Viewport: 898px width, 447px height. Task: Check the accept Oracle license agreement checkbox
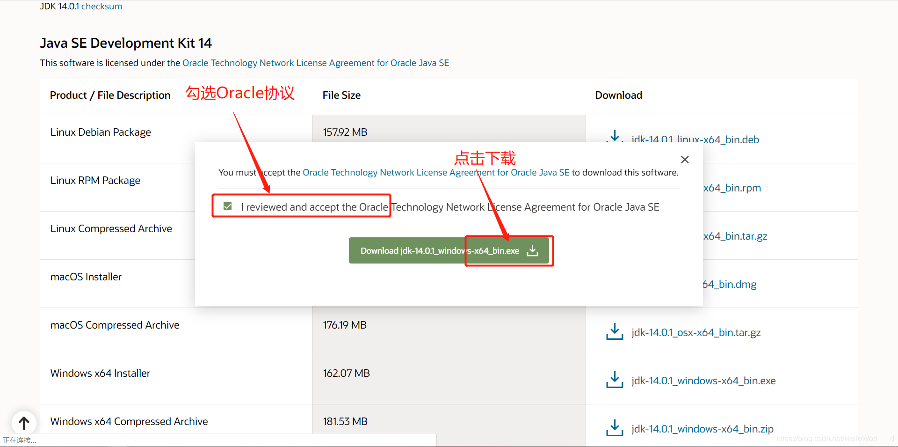pyautogui.click(x=228, y=206)
